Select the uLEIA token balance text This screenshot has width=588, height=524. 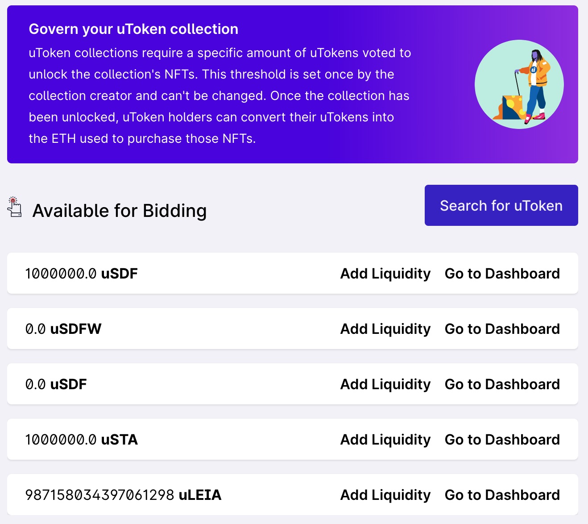point(123,495)
